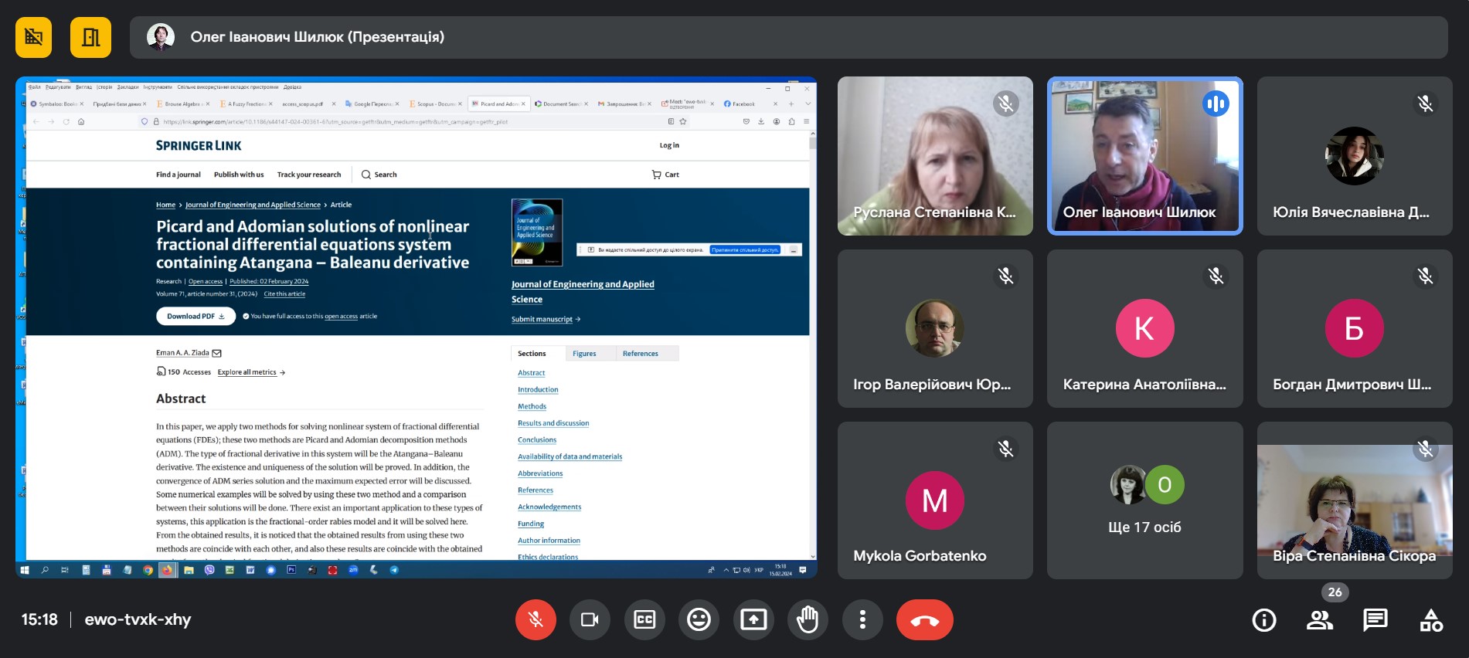Click the Zoom icon in shared taskbar
Image resolution: width=1469 pixels, height=658 pixels.
pyautogui.click(x=353, y=570)
